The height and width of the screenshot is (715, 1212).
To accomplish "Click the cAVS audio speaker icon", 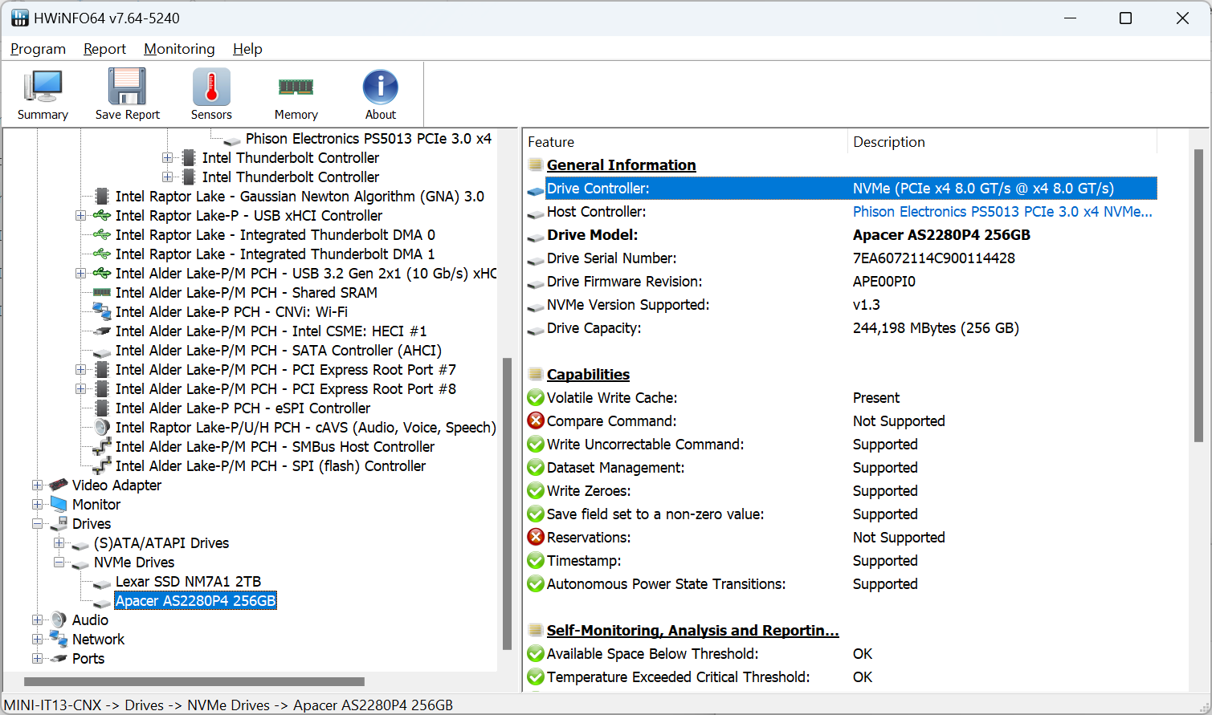I will [x=102, y=427].
